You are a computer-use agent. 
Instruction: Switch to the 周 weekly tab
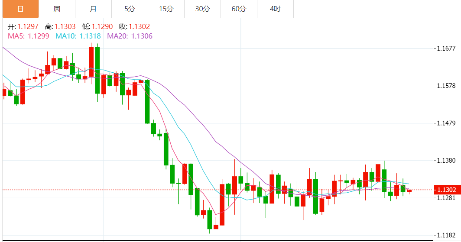[x=57, y=9]
